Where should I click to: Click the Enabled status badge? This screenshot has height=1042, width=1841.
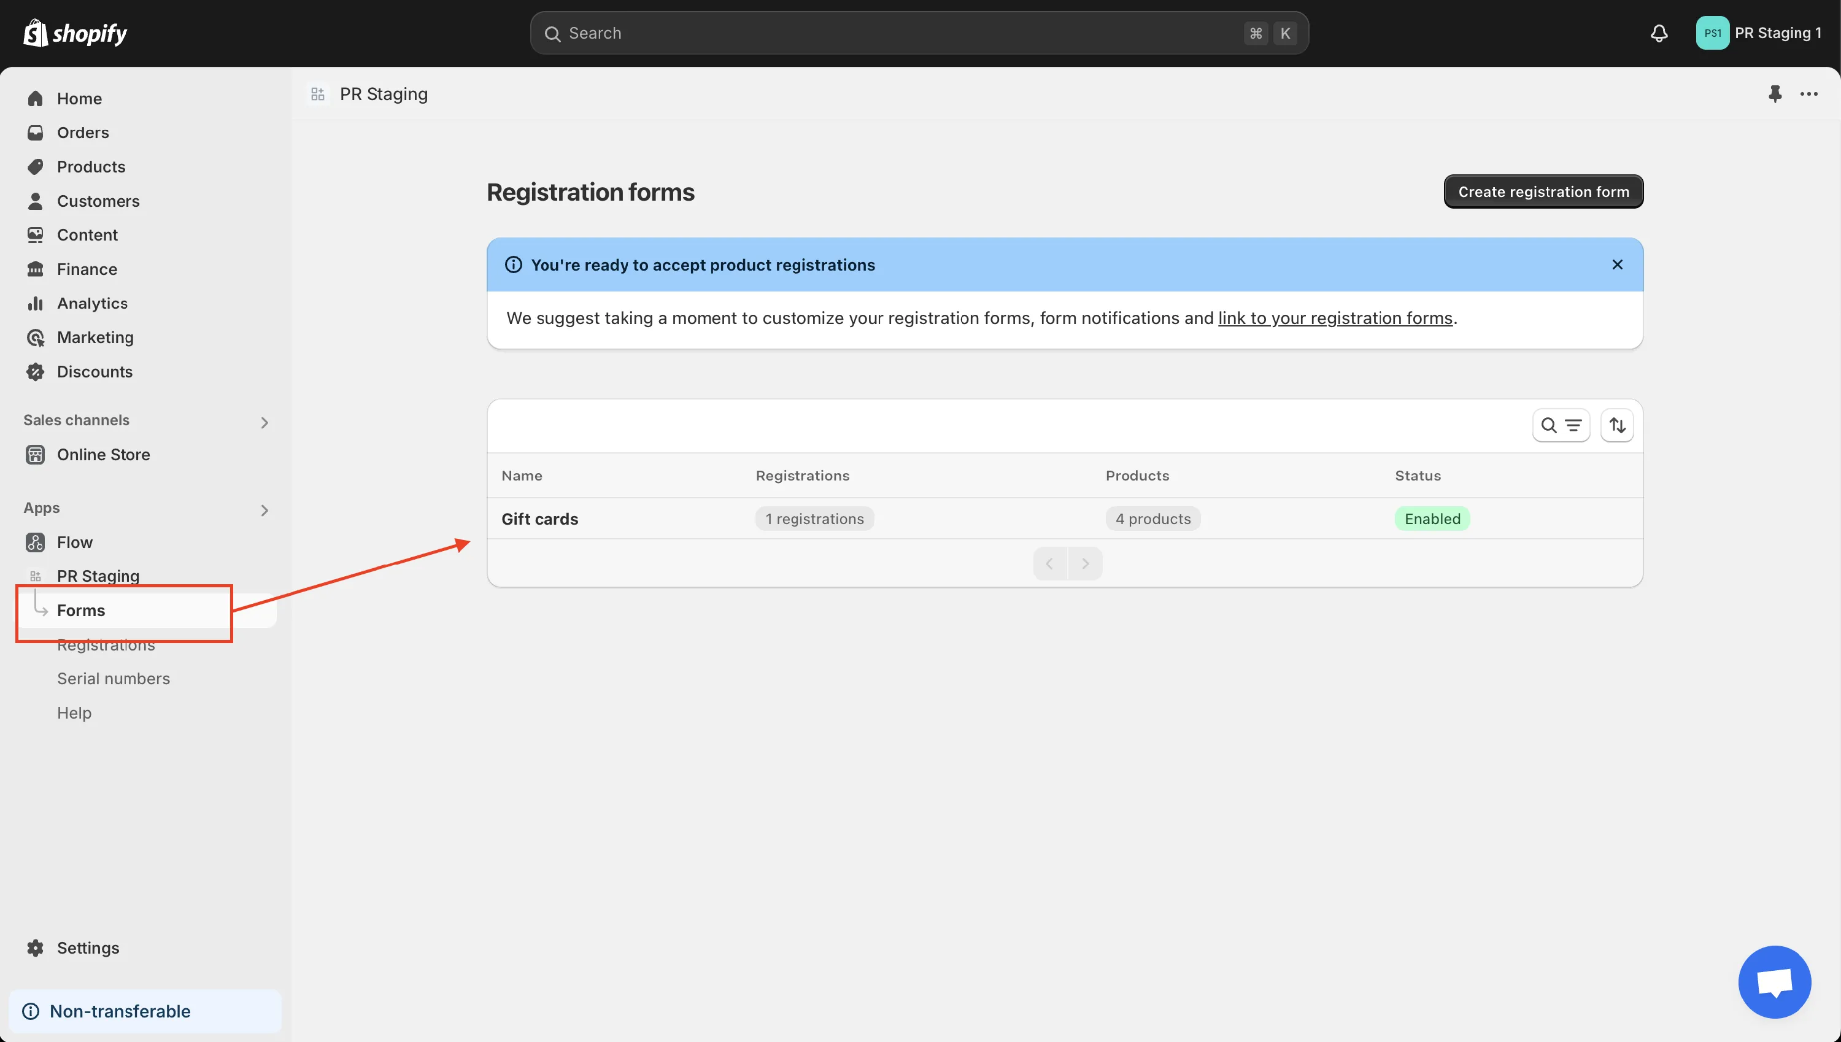(1432, 519)
